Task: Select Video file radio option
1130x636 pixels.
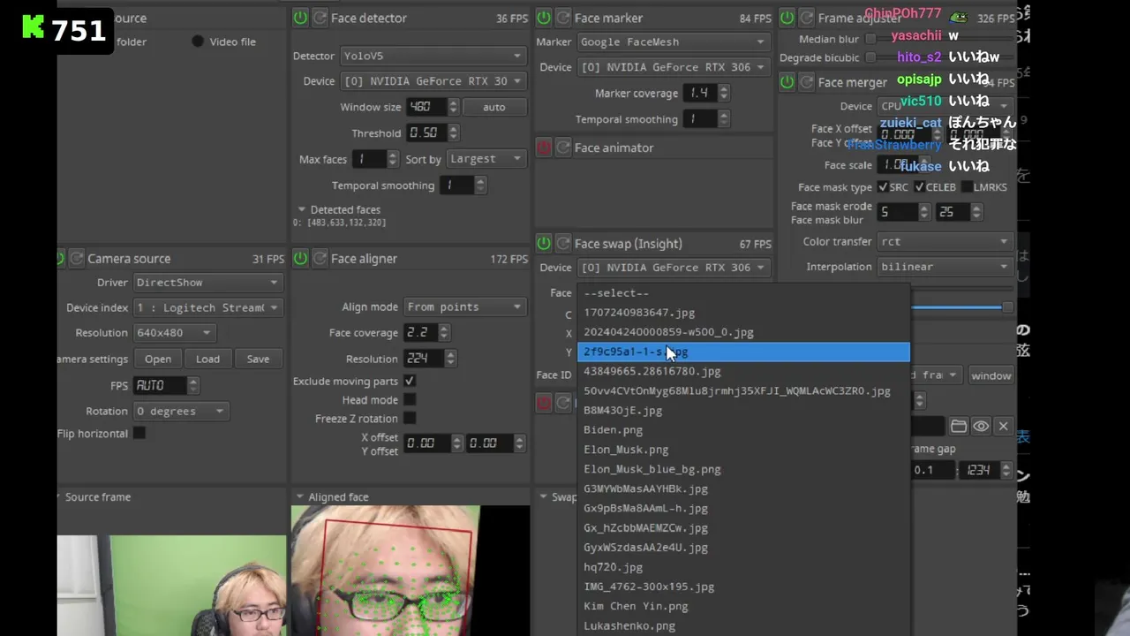Action: coord(198,42)
